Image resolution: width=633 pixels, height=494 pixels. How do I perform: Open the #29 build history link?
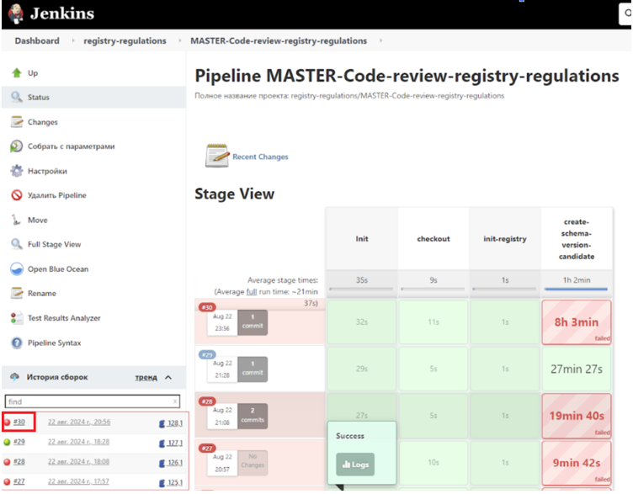click(19, 442)
